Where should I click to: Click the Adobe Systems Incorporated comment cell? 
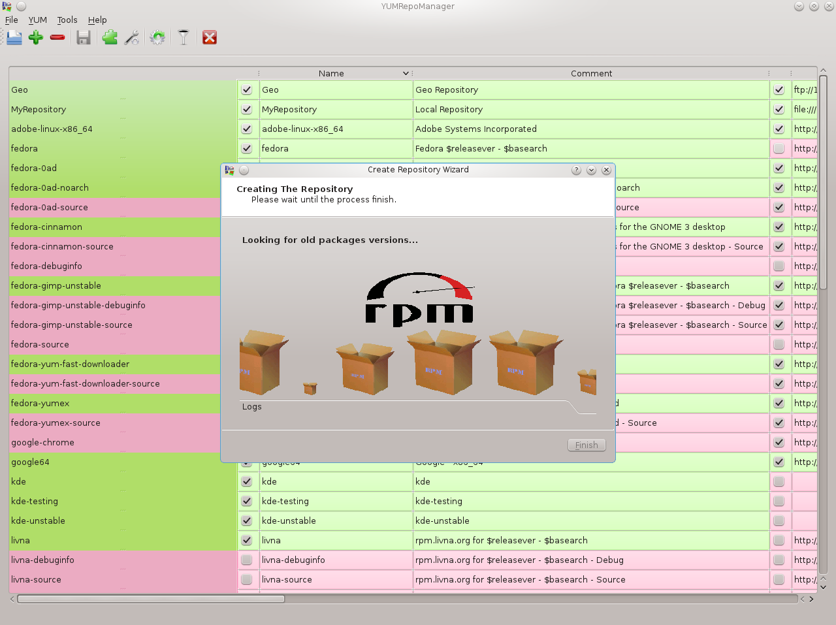click(x=591, y=129)
